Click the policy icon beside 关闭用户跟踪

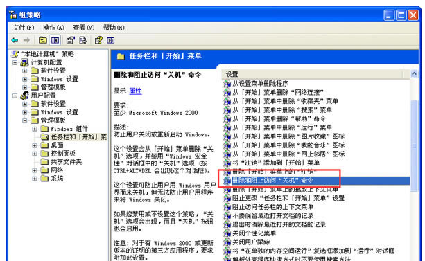point(227,242)
